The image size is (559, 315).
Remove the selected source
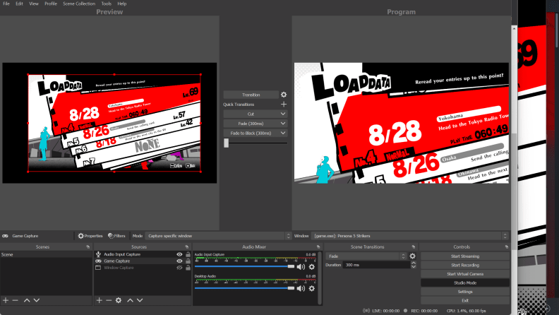click(109, 300)
